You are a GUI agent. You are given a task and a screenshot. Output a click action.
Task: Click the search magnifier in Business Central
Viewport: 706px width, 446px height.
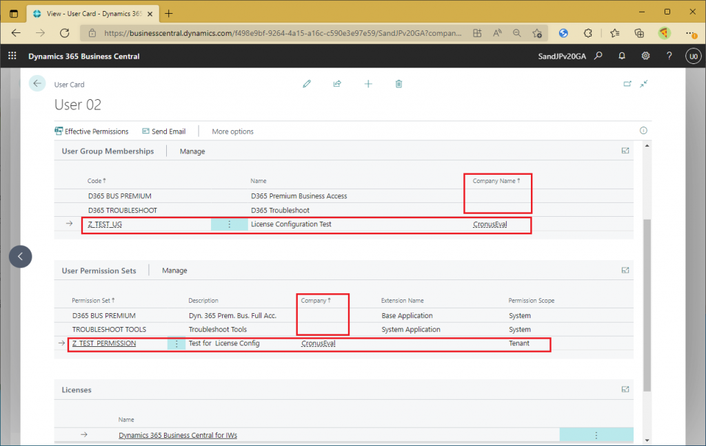598,56
